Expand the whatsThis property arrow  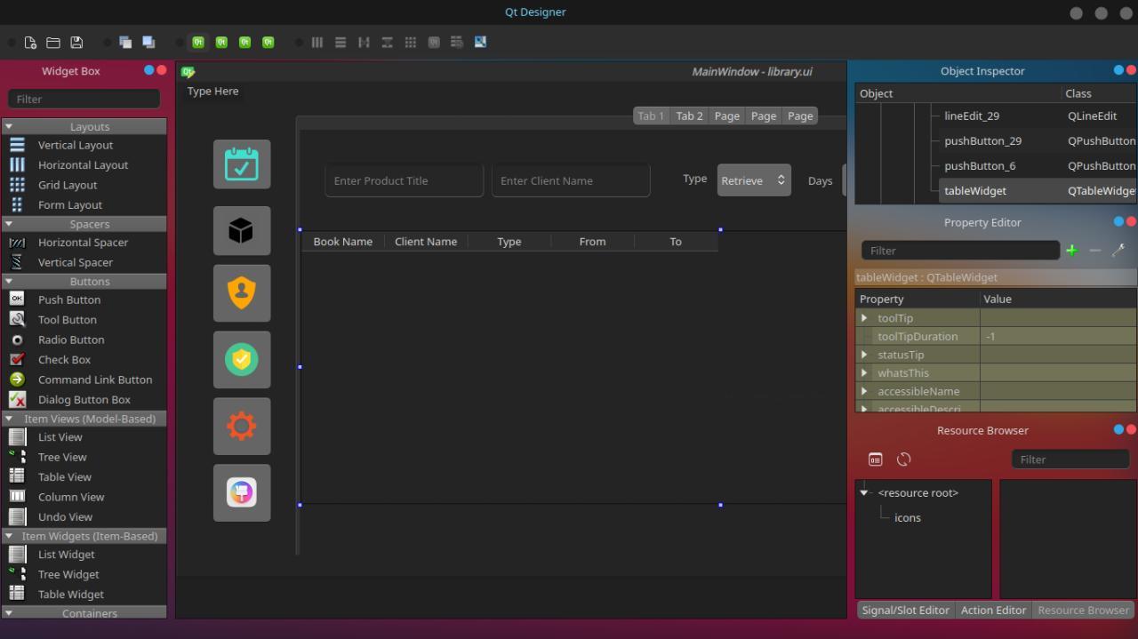(x=864, y=373)
